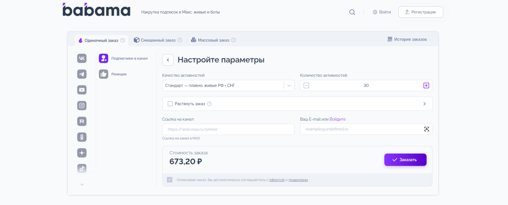Open the "Качество активностей" dropdown
508x205 pixels.
pos(228,85)
